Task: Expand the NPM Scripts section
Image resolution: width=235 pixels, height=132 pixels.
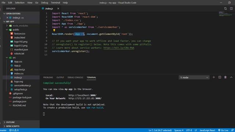Action: [x=21, y=126]
